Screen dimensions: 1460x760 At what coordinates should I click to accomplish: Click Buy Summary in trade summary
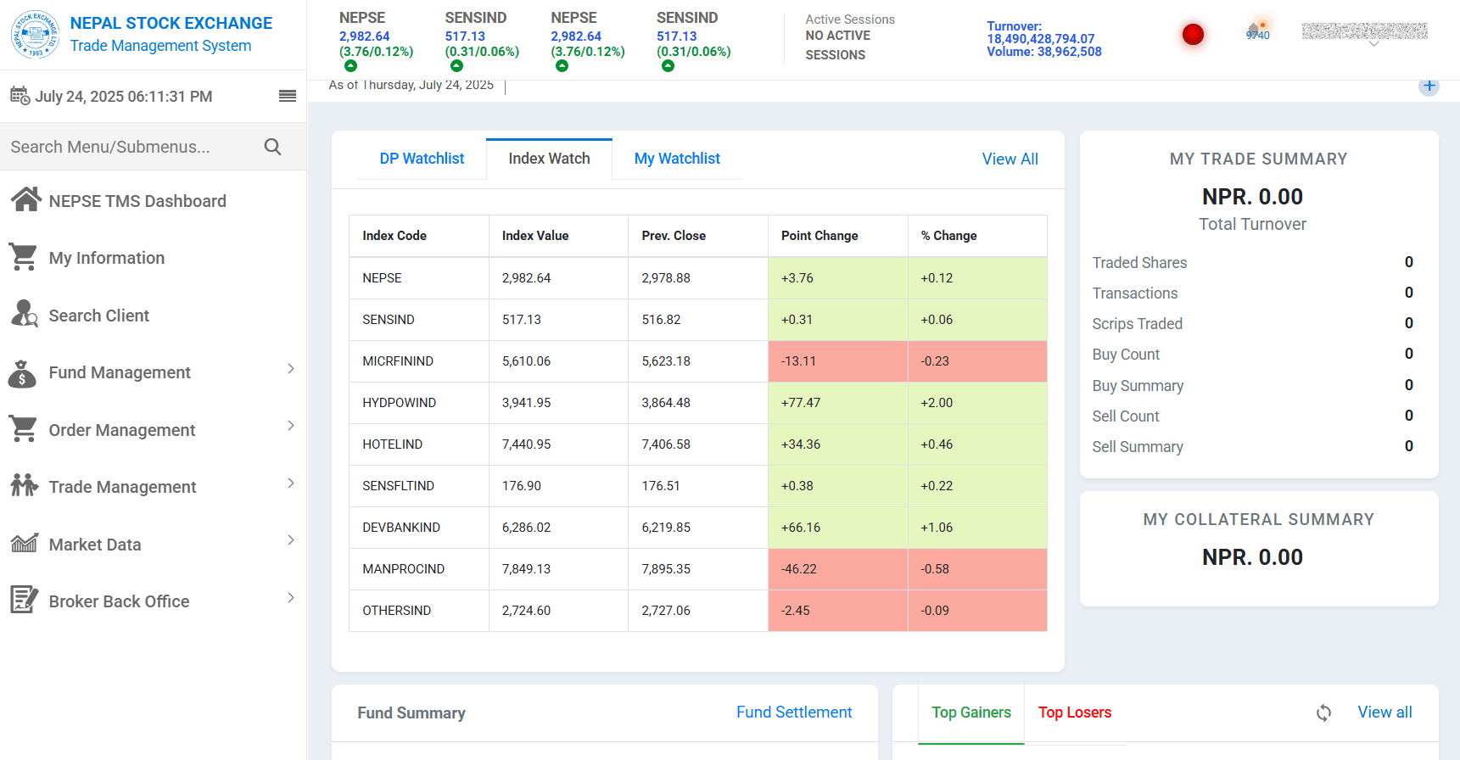coord(1138,386)
